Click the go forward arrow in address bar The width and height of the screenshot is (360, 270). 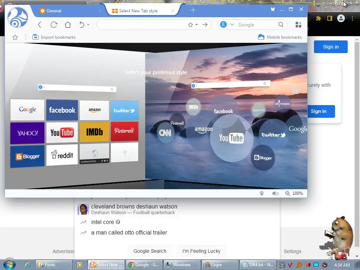click(205, 25)
